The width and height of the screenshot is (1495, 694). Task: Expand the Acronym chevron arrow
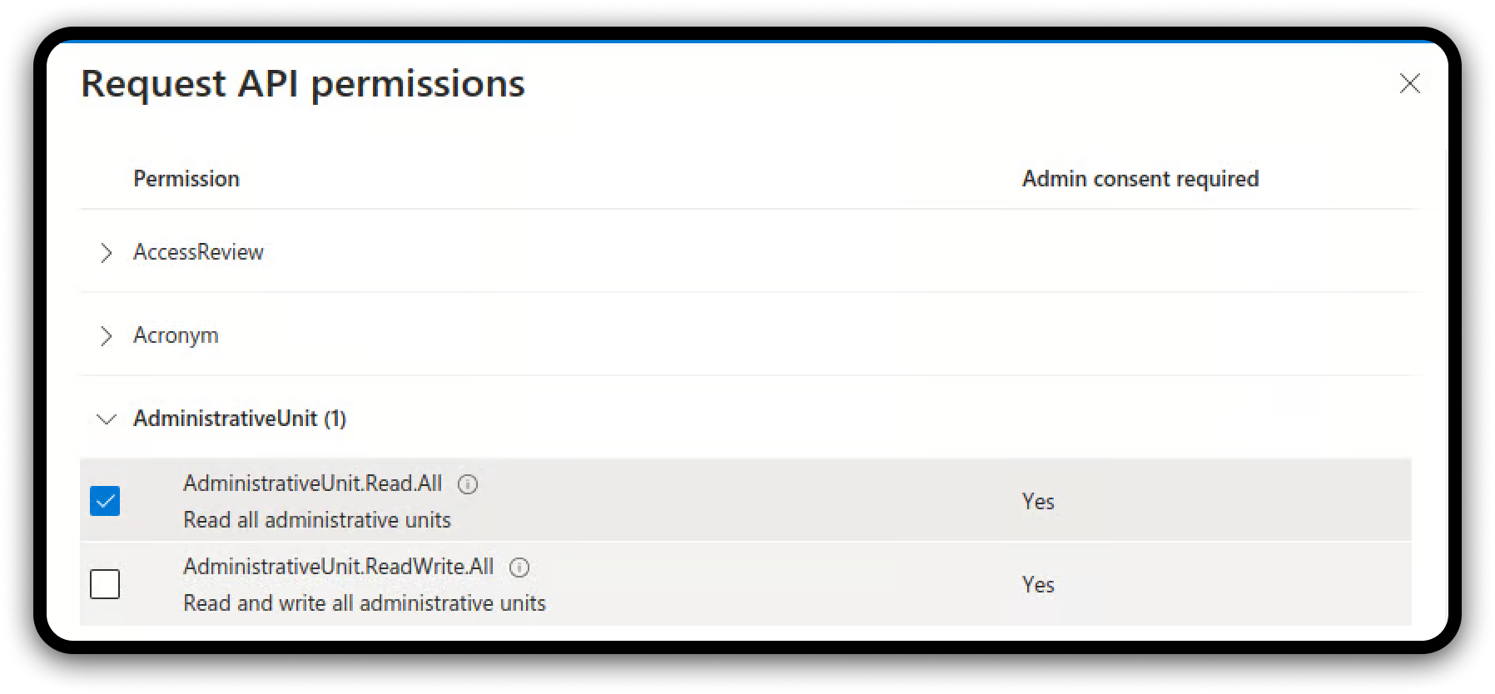coord(106,336)
